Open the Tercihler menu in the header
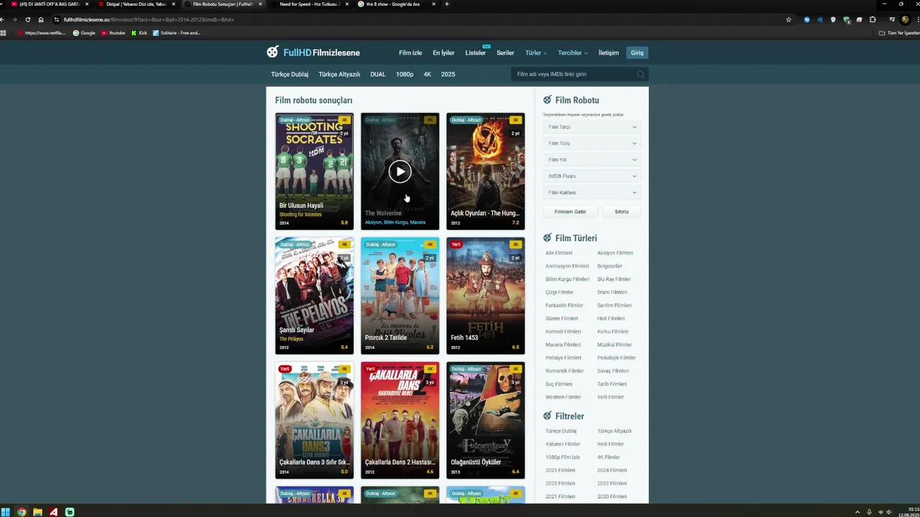The width and height of the screenshot is (920, 517). 573,53
